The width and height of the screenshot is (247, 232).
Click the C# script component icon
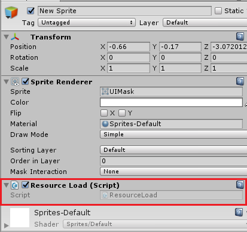click(x=15, y=185)
